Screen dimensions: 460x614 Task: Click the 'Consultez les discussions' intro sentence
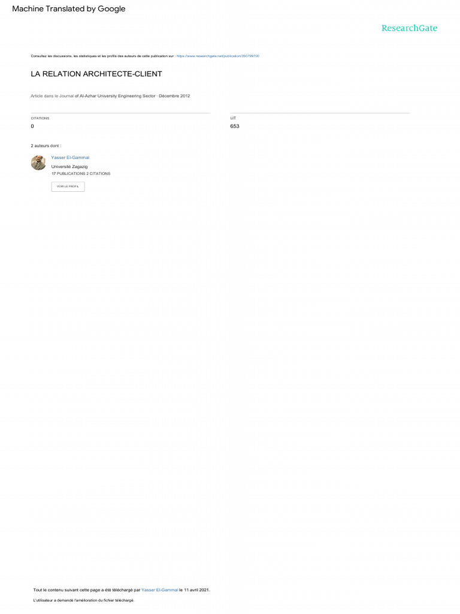tap(103, 56)
